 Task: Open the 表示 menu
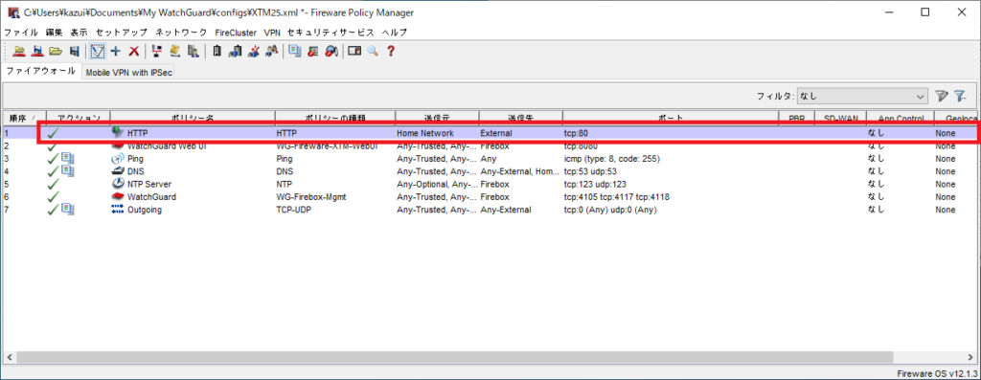click(80, 32)
